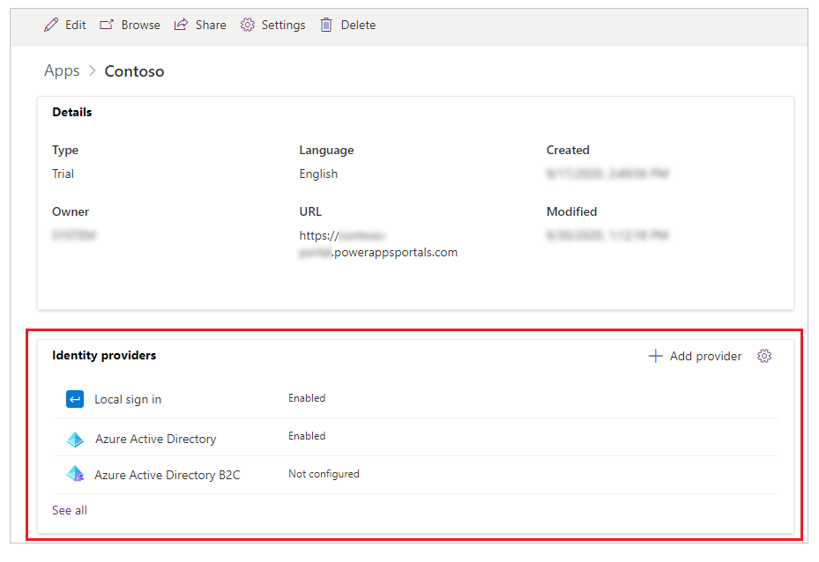Click the Trial type value

63,174
